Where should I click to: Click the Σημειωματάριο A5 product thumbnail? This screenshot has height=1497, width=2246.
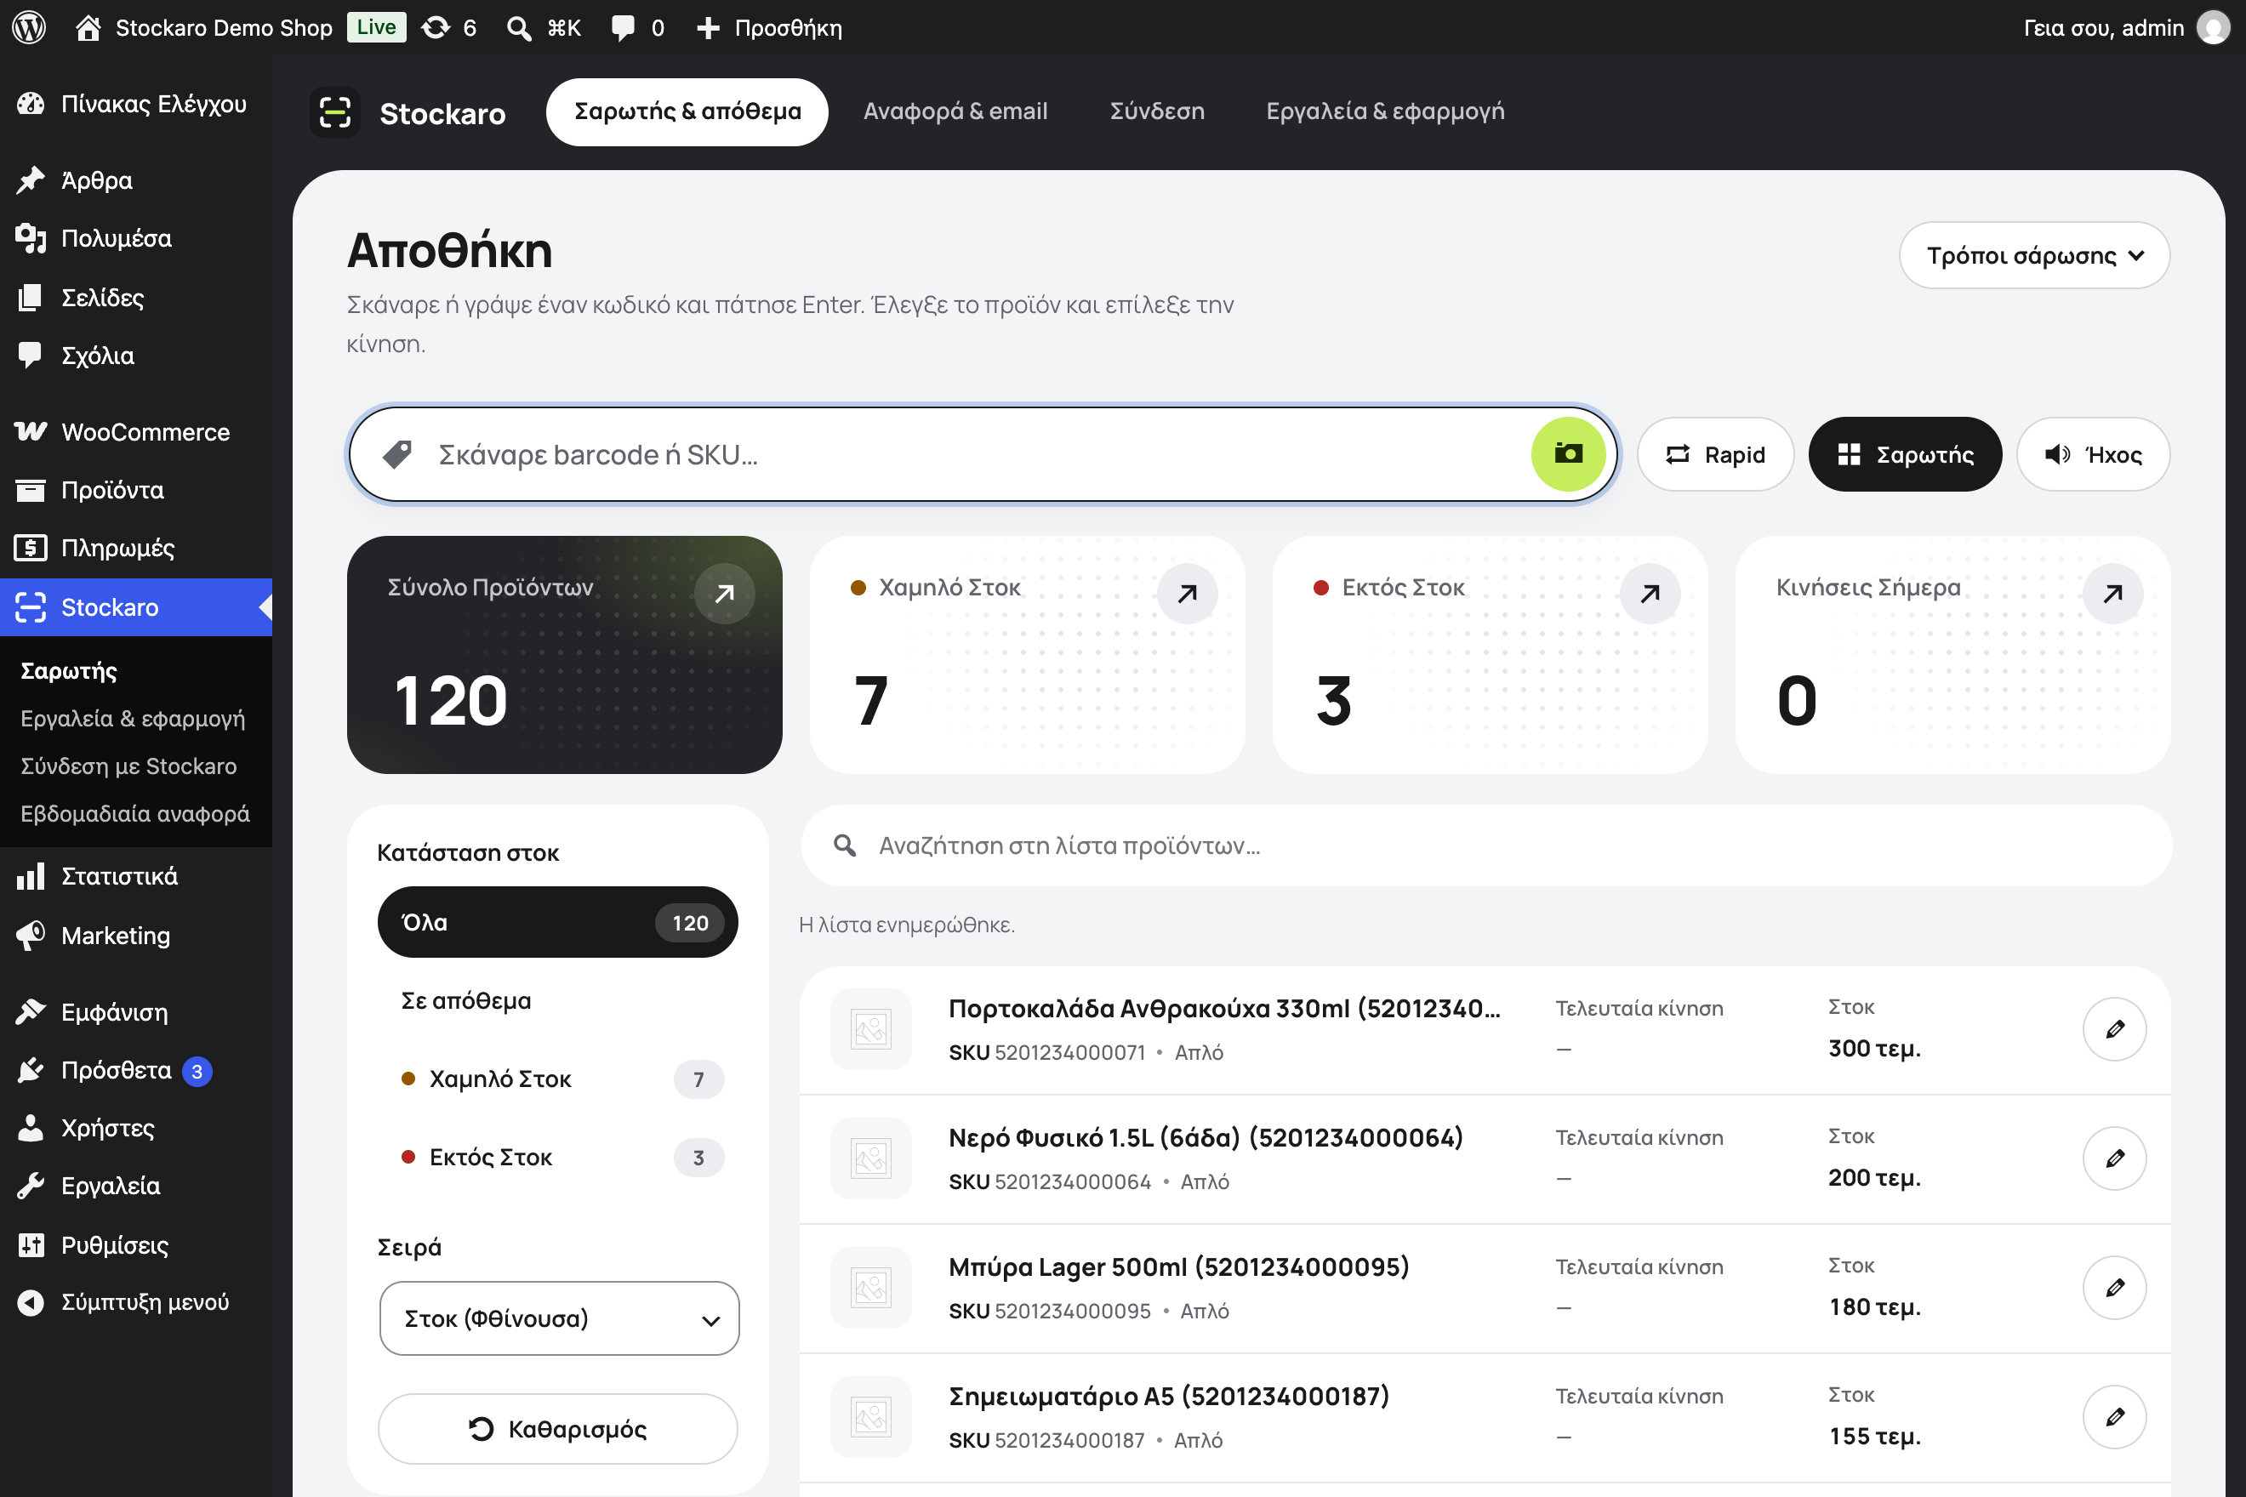pos(871,1417)
